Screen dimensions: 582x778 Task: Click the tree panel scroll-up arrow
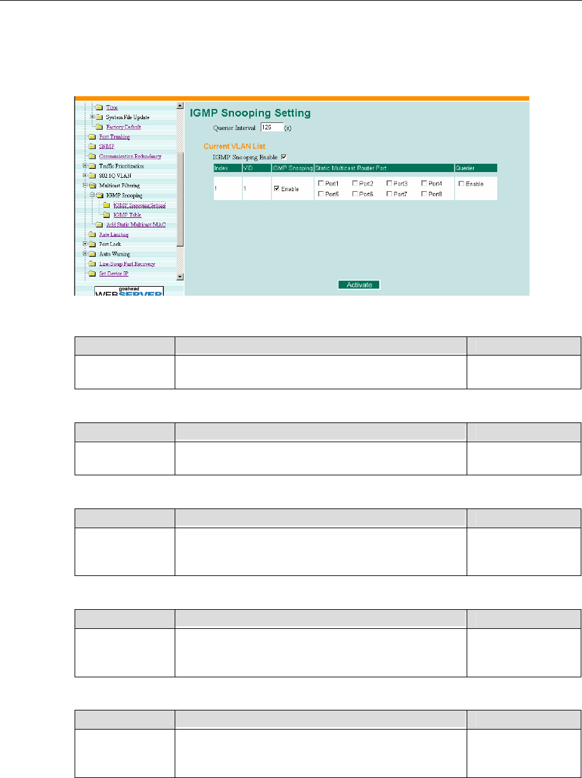180,106
